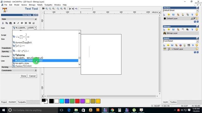Toggle Italic text formatting

pos(18,23)
